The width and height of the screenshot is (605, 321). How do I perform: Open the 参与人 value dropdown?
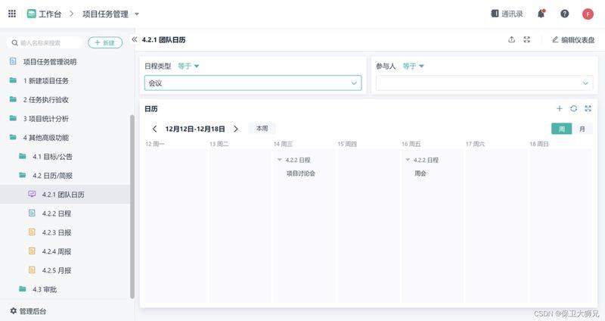(x=484, y=83)
